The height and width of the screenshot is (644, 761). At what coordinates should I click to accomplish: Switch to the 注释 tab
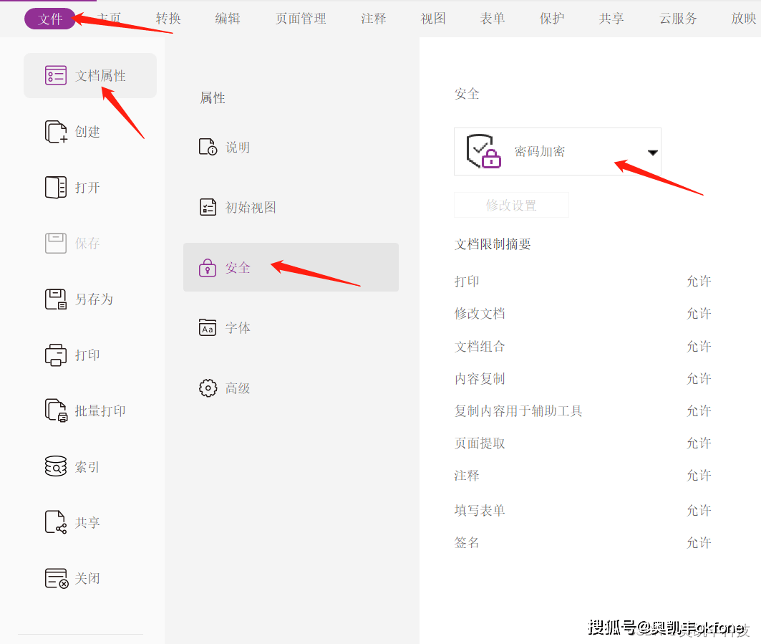pyautogui.click(x=373, y=19)
